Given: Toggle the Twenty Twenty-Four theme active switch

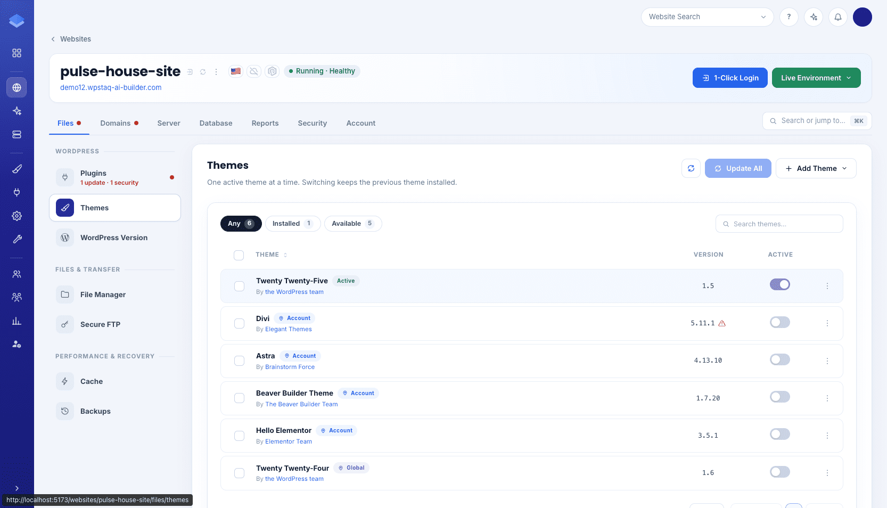Looking at the screenshot, I should [780, 472].
